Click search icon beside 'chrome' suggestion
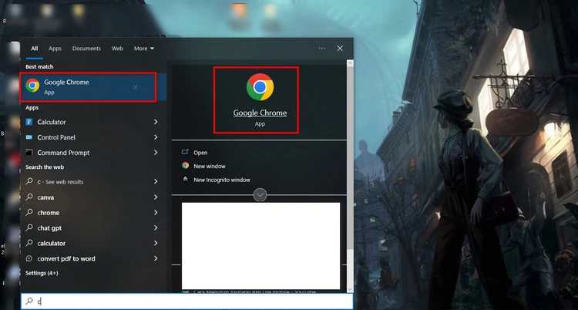This screenshot has width=578, height=310. (29, 213)
